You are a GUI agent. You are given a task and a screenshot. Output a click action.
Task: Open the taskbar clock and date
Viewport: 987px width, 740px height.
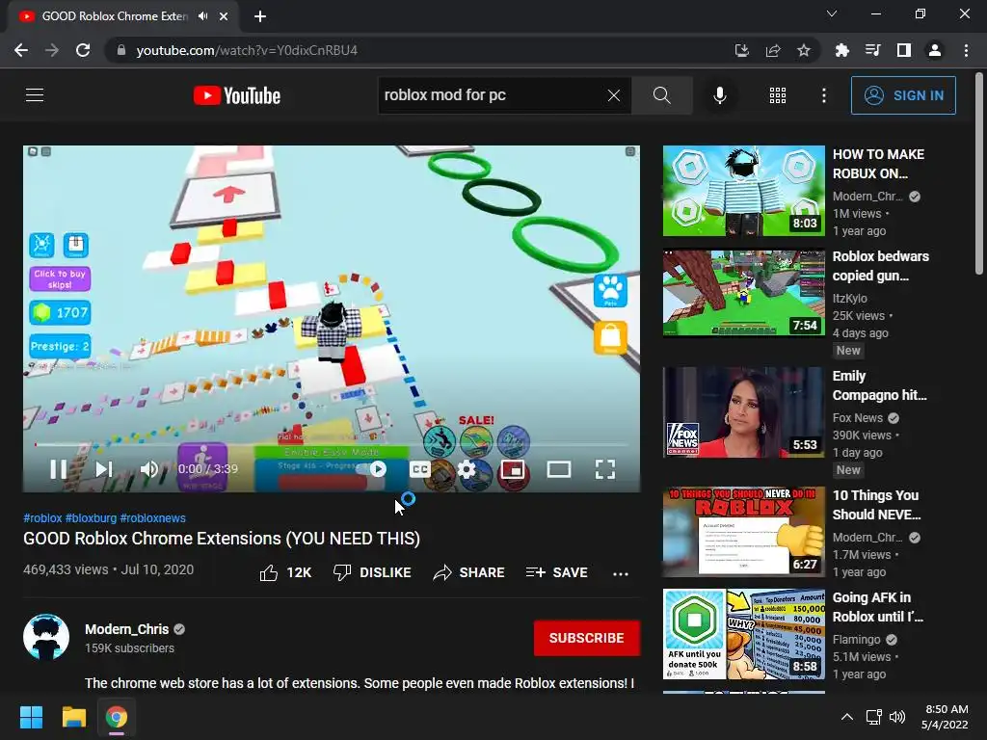point(945,717)
